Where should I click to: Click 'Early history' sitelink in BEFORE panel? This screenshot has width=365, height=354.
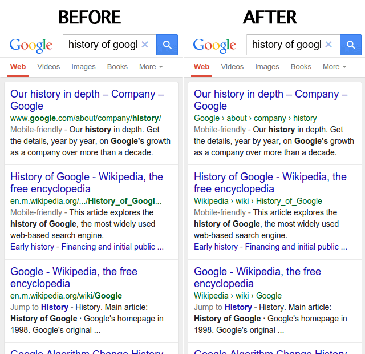[x=32, y=247]
